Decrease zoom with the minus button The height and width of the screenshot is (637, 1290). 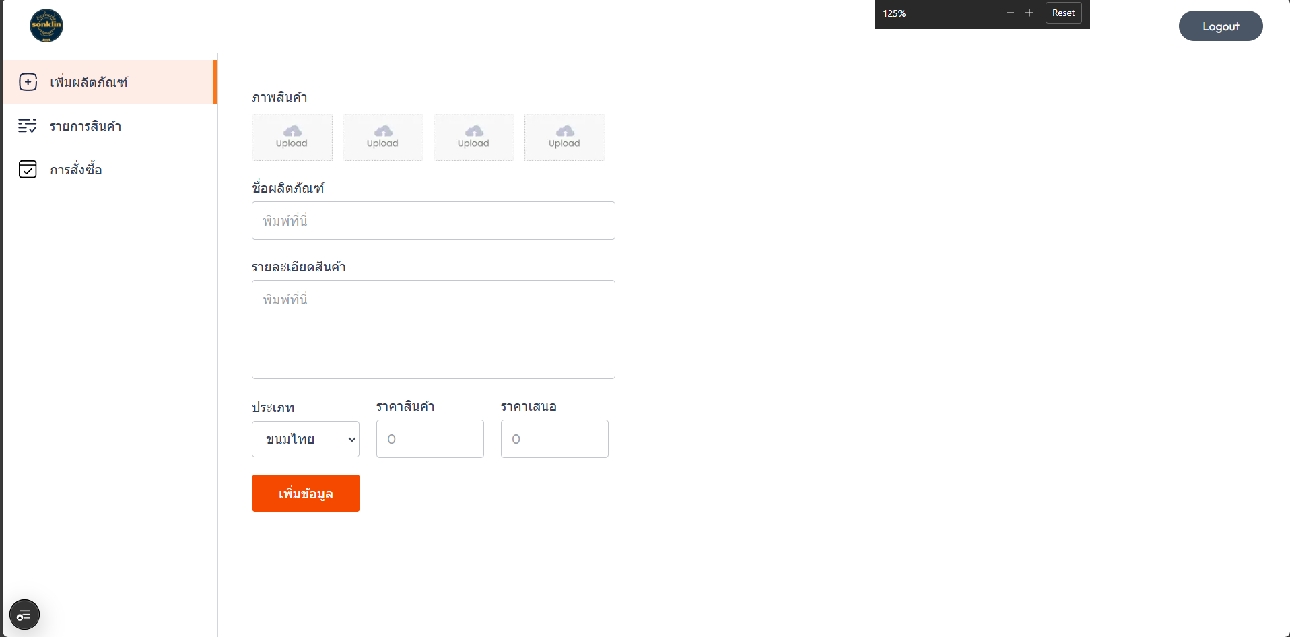coord(1010,13)
